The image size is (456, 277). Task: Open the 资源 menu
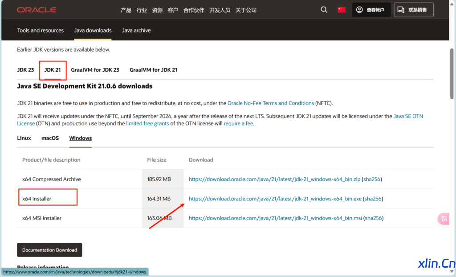157,10
